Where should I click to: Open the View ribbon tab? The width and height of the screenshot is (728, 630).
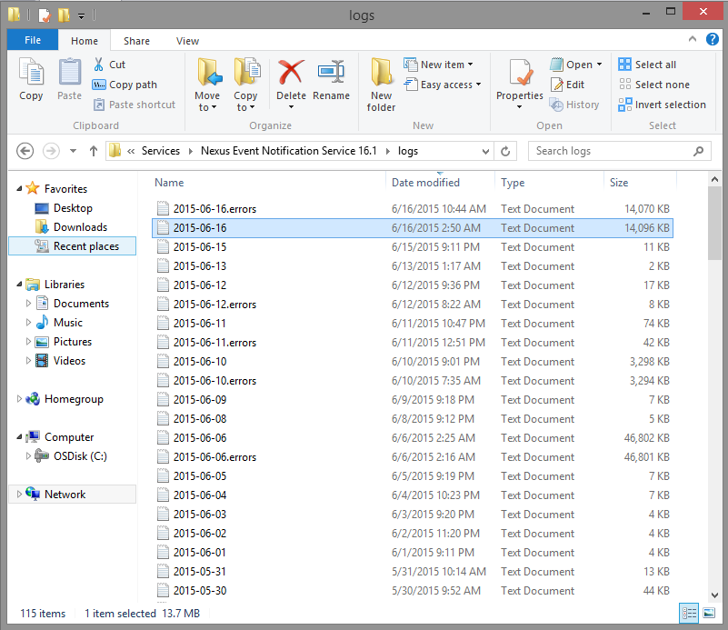coord(187,40)
